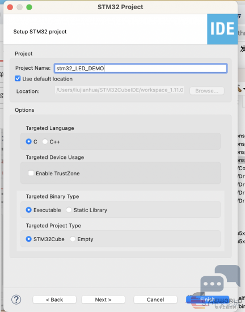Select C++ as targeted language
Image resolution: width=245 pixels, height=312 pixels.
[x=45, y=141]
